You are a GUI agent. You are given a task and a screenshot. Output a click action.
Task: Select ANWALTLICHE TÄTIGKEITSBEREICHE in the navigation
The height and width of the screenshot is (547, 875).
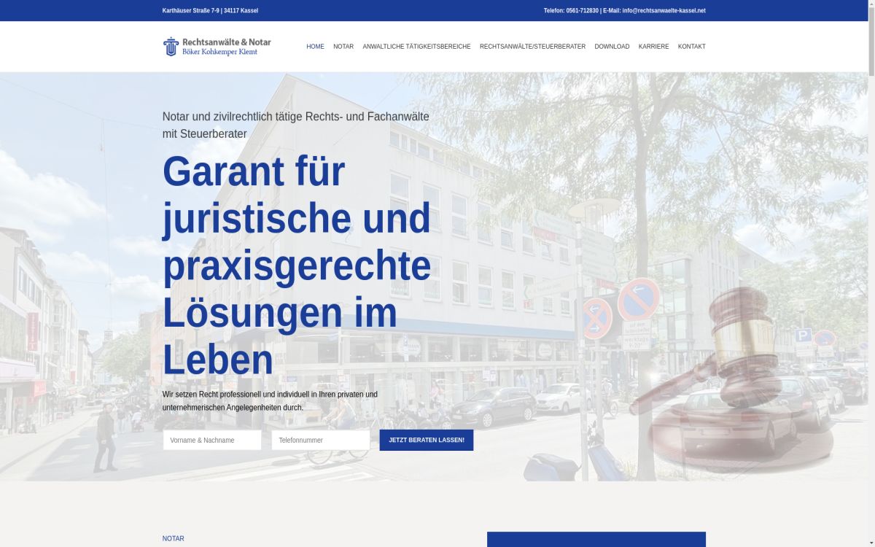(416, 46)
